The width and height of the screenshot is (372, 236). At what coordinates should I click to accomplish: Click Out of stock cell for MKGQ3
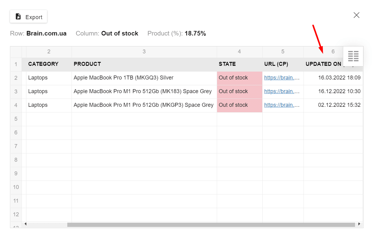[x=239, y=78]
